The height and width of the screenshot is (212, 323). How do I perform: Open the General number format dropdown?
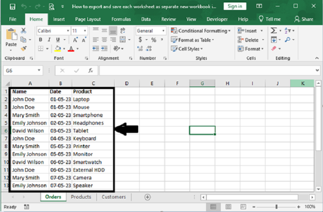pos(163,31)
